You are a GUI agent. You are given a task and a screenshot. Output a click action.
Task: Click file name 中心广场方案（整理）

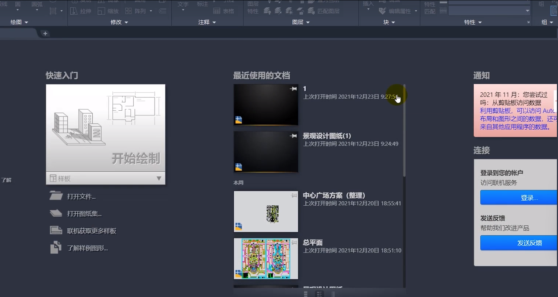[x=334, y=195]
